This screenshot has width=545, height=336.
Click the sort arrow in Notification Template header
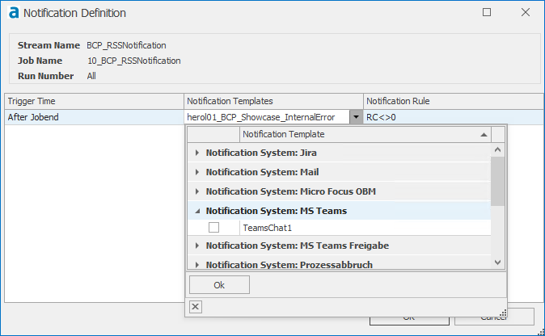point(484,135)
